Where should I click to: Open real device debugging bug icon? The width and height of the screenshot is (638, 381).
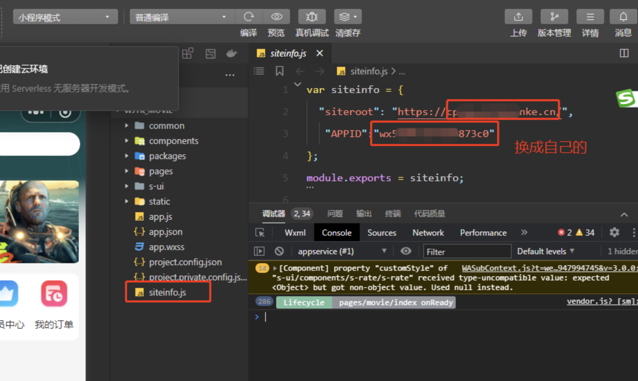point(312,17)
